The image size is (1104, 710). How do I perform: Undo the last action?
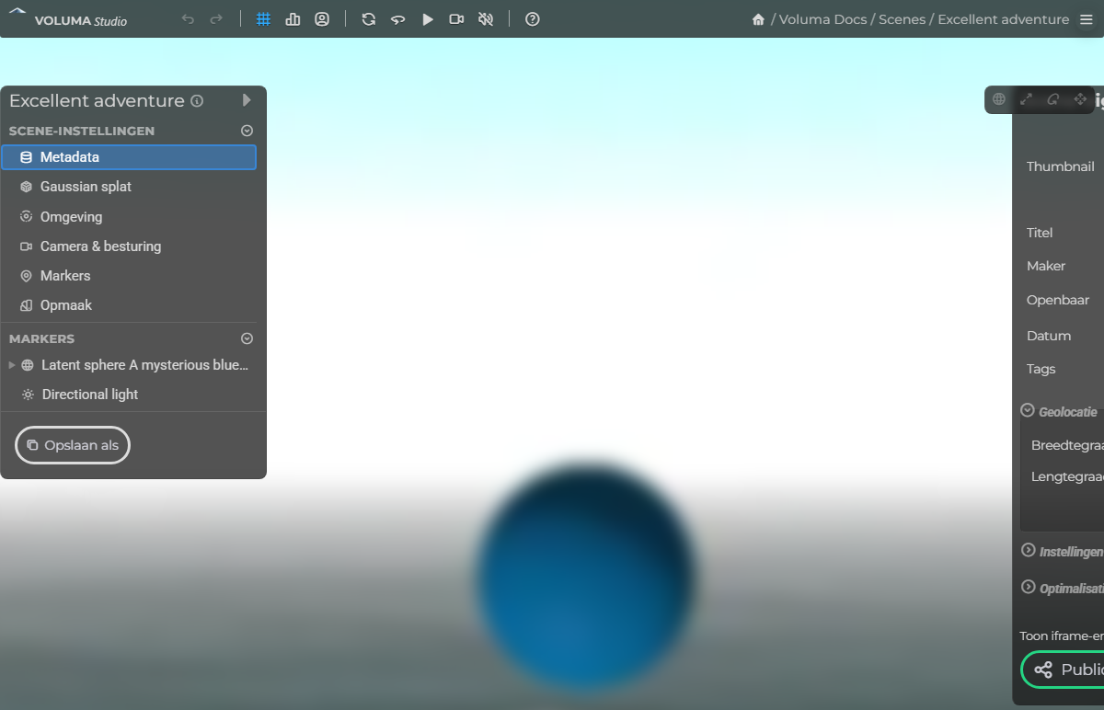188,19
